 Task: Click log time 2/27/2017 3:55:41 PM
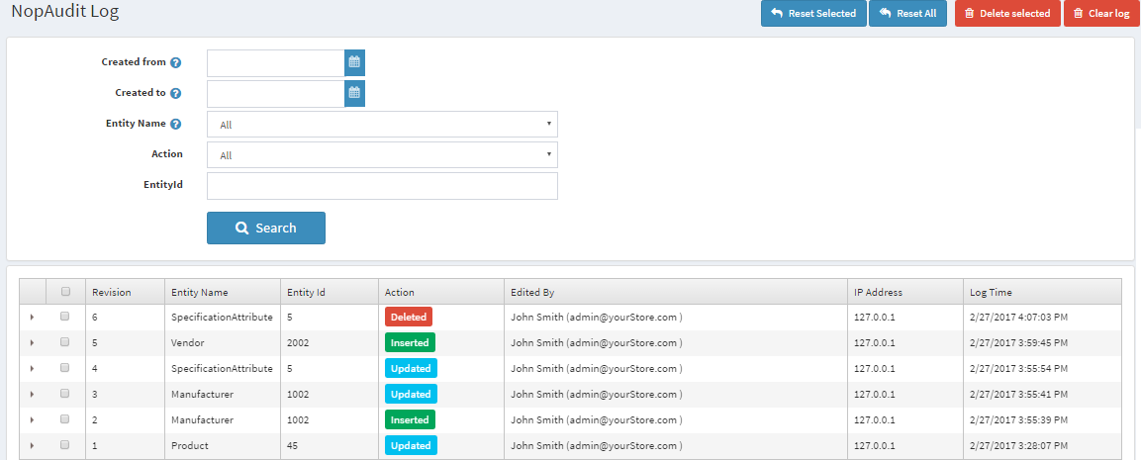tap(1018, 394)
